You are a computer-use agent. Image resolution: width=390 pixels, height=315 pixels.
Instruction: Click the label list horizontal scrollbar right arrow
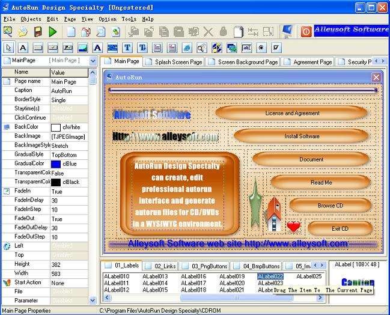coord(320,298)
